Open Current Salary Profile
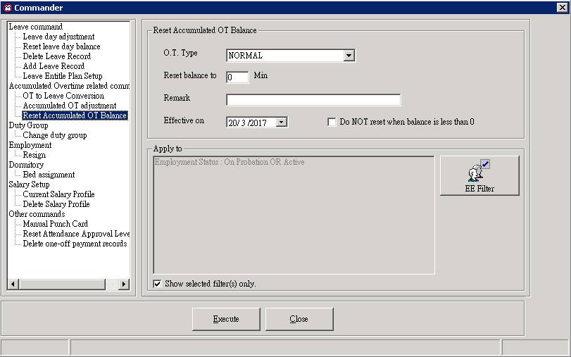This screenshot has height=357, width=571. [x=58, y=194]
